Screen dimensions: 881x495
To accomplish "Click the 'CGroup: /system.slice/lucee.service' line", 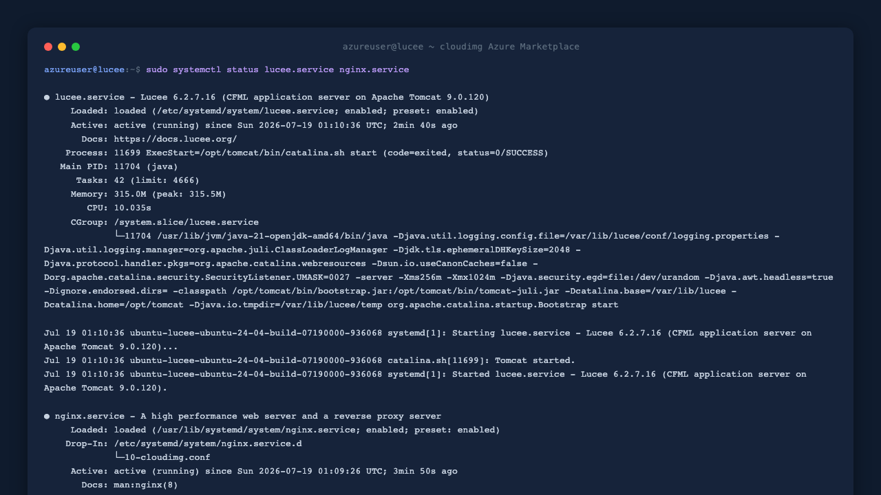I will click(x=164, y=222).
